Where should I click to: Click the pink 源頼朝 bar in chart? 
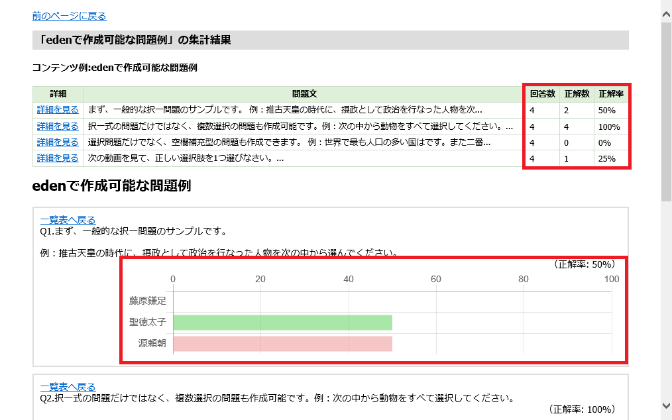(282, 344)
